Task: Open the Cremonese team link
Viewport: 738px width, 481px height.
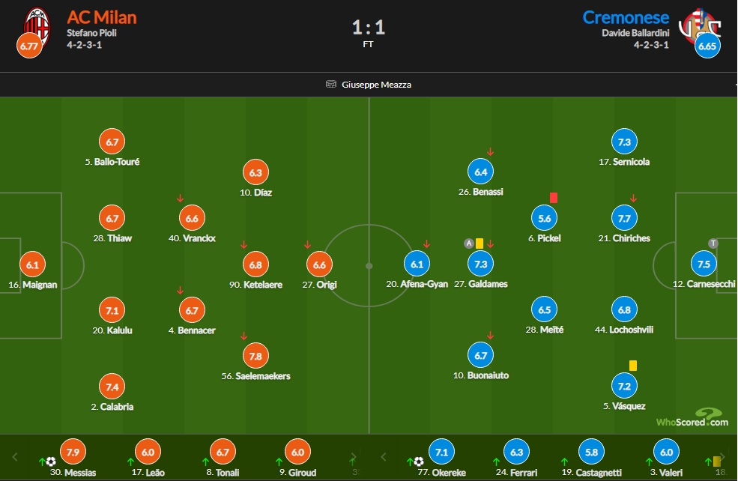Action: [x=626, y=17]
